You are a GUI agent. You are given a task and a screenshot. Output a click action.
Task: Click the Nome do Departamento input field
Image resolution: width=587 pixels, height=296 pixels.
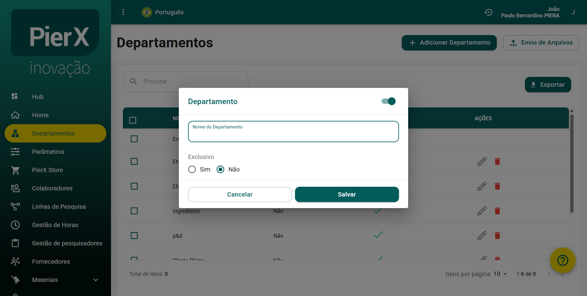[x=293, y=132]
